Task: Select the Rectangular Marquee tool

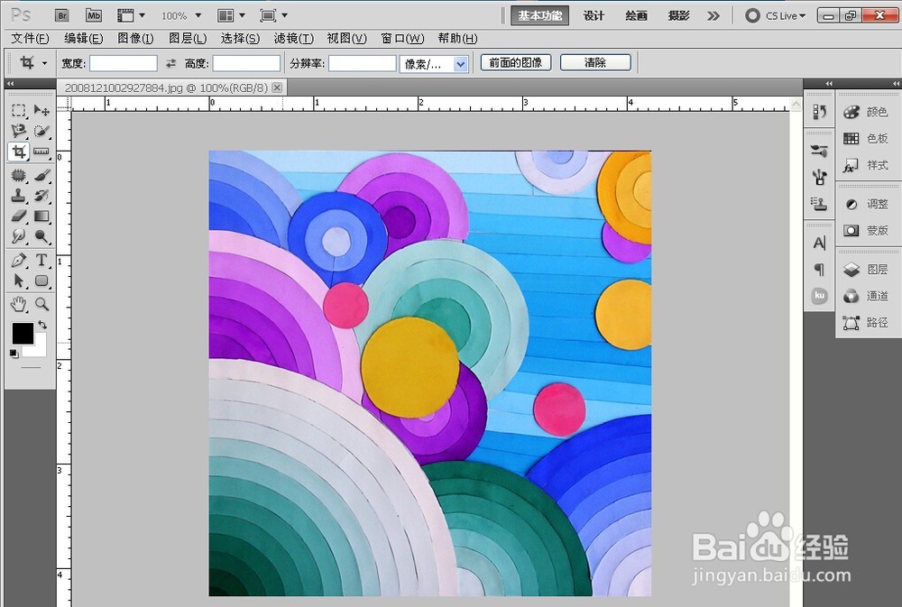Action: coord(18,110)
